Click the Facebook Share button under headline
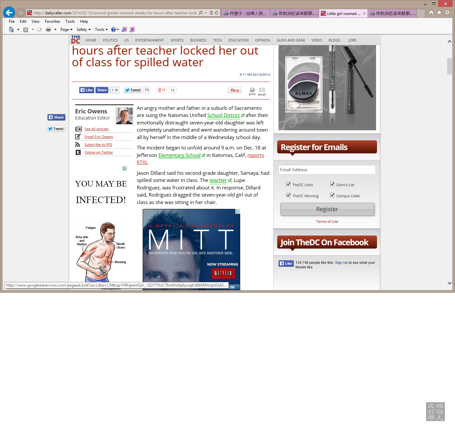This screenshot has width=455, height=436. pos(102,90)
